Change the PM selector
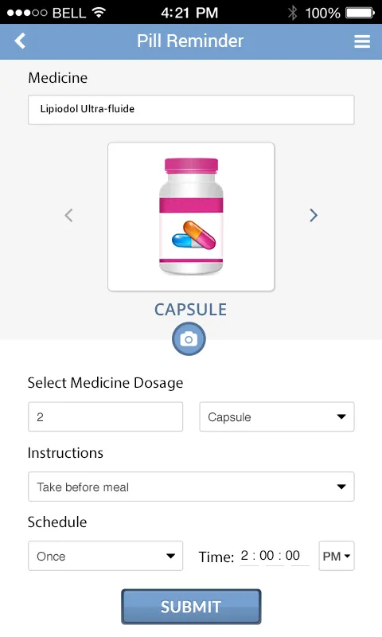This screenshot has height=637, width=382. 337,556
